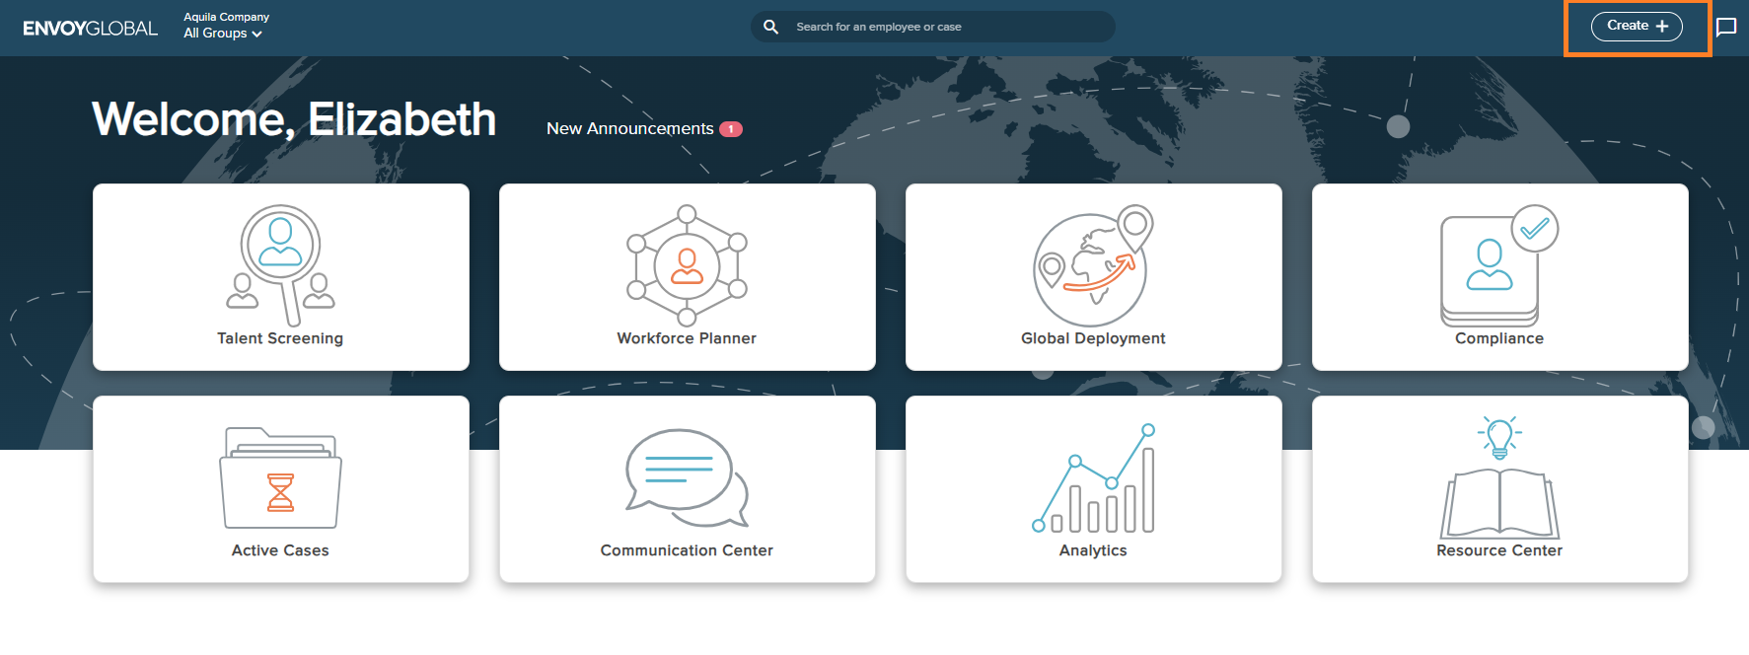Click the Analytics label text
This screenshot has width=1749, height=655.
click(1093, 550)
